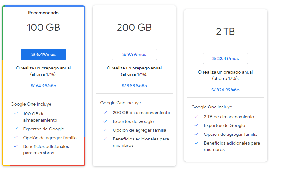Click checkmark beside 2 TB de almacenamiento
The width and height of the screenshot is (284, 176).
click(x=197, y=117)
